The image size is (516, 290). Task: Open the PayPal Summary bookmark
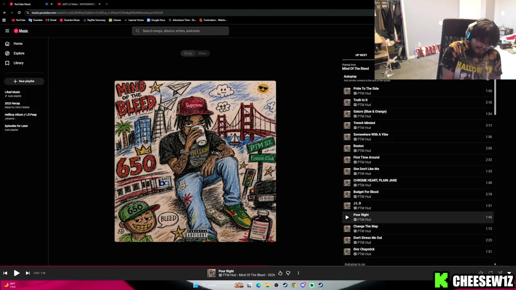click(x=94, y=20)
